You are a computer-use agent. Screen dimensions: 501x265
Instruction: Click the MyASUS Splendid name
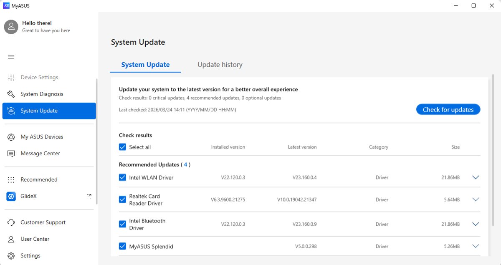[x=151, y=247]
